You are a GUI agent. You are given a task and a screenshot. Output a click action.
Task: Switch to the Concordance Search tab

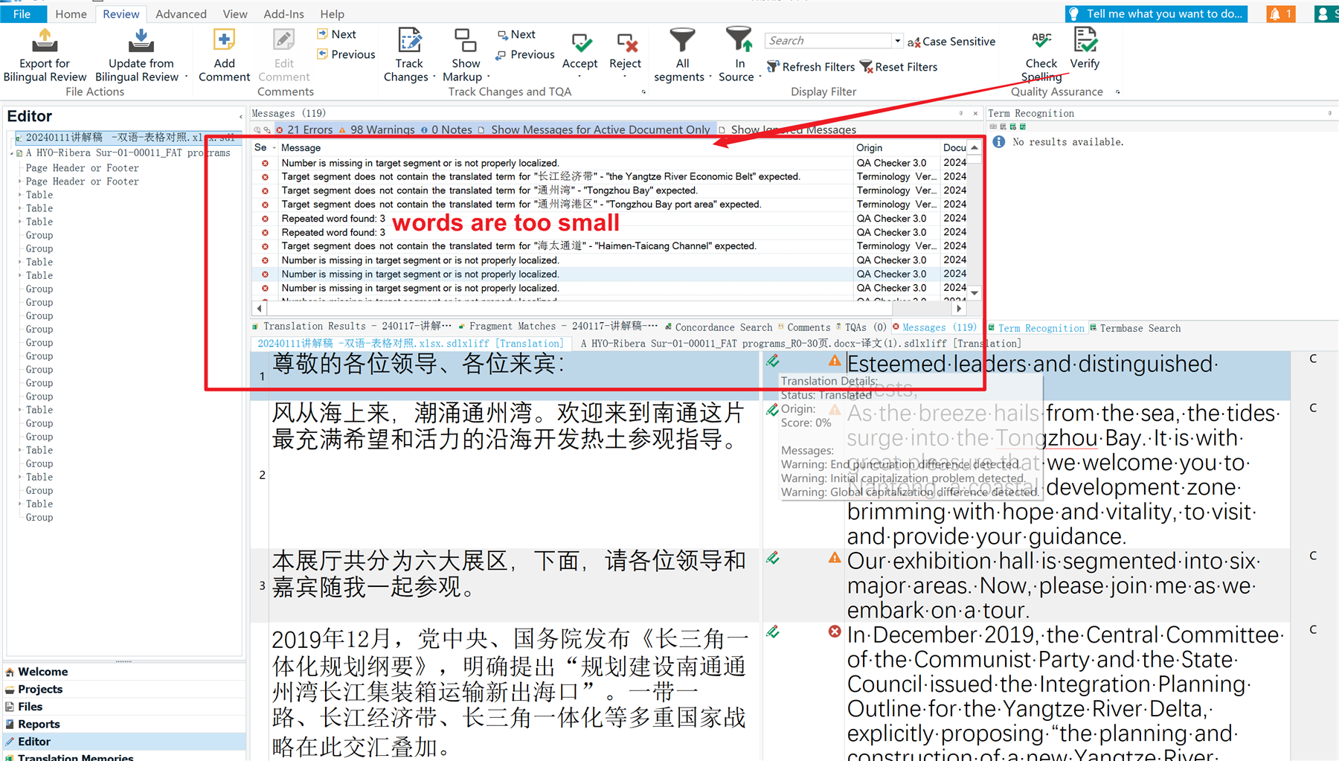[x=718, y=327]
